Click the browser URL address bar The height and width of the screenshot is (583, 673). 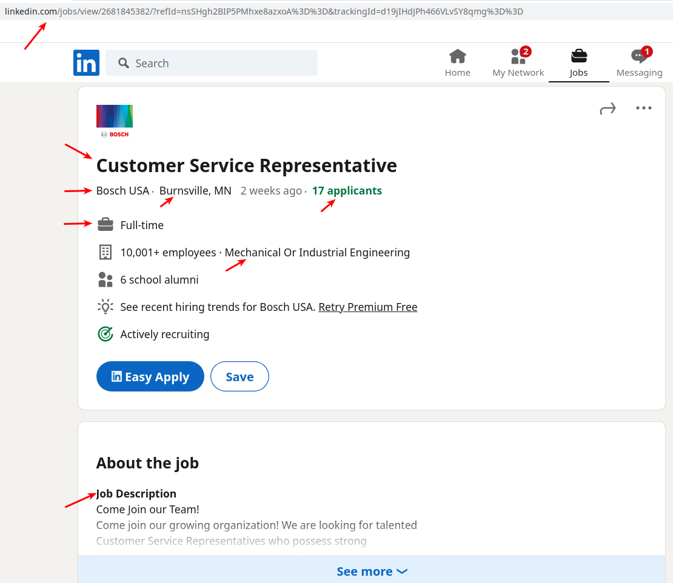coord(336,12)
